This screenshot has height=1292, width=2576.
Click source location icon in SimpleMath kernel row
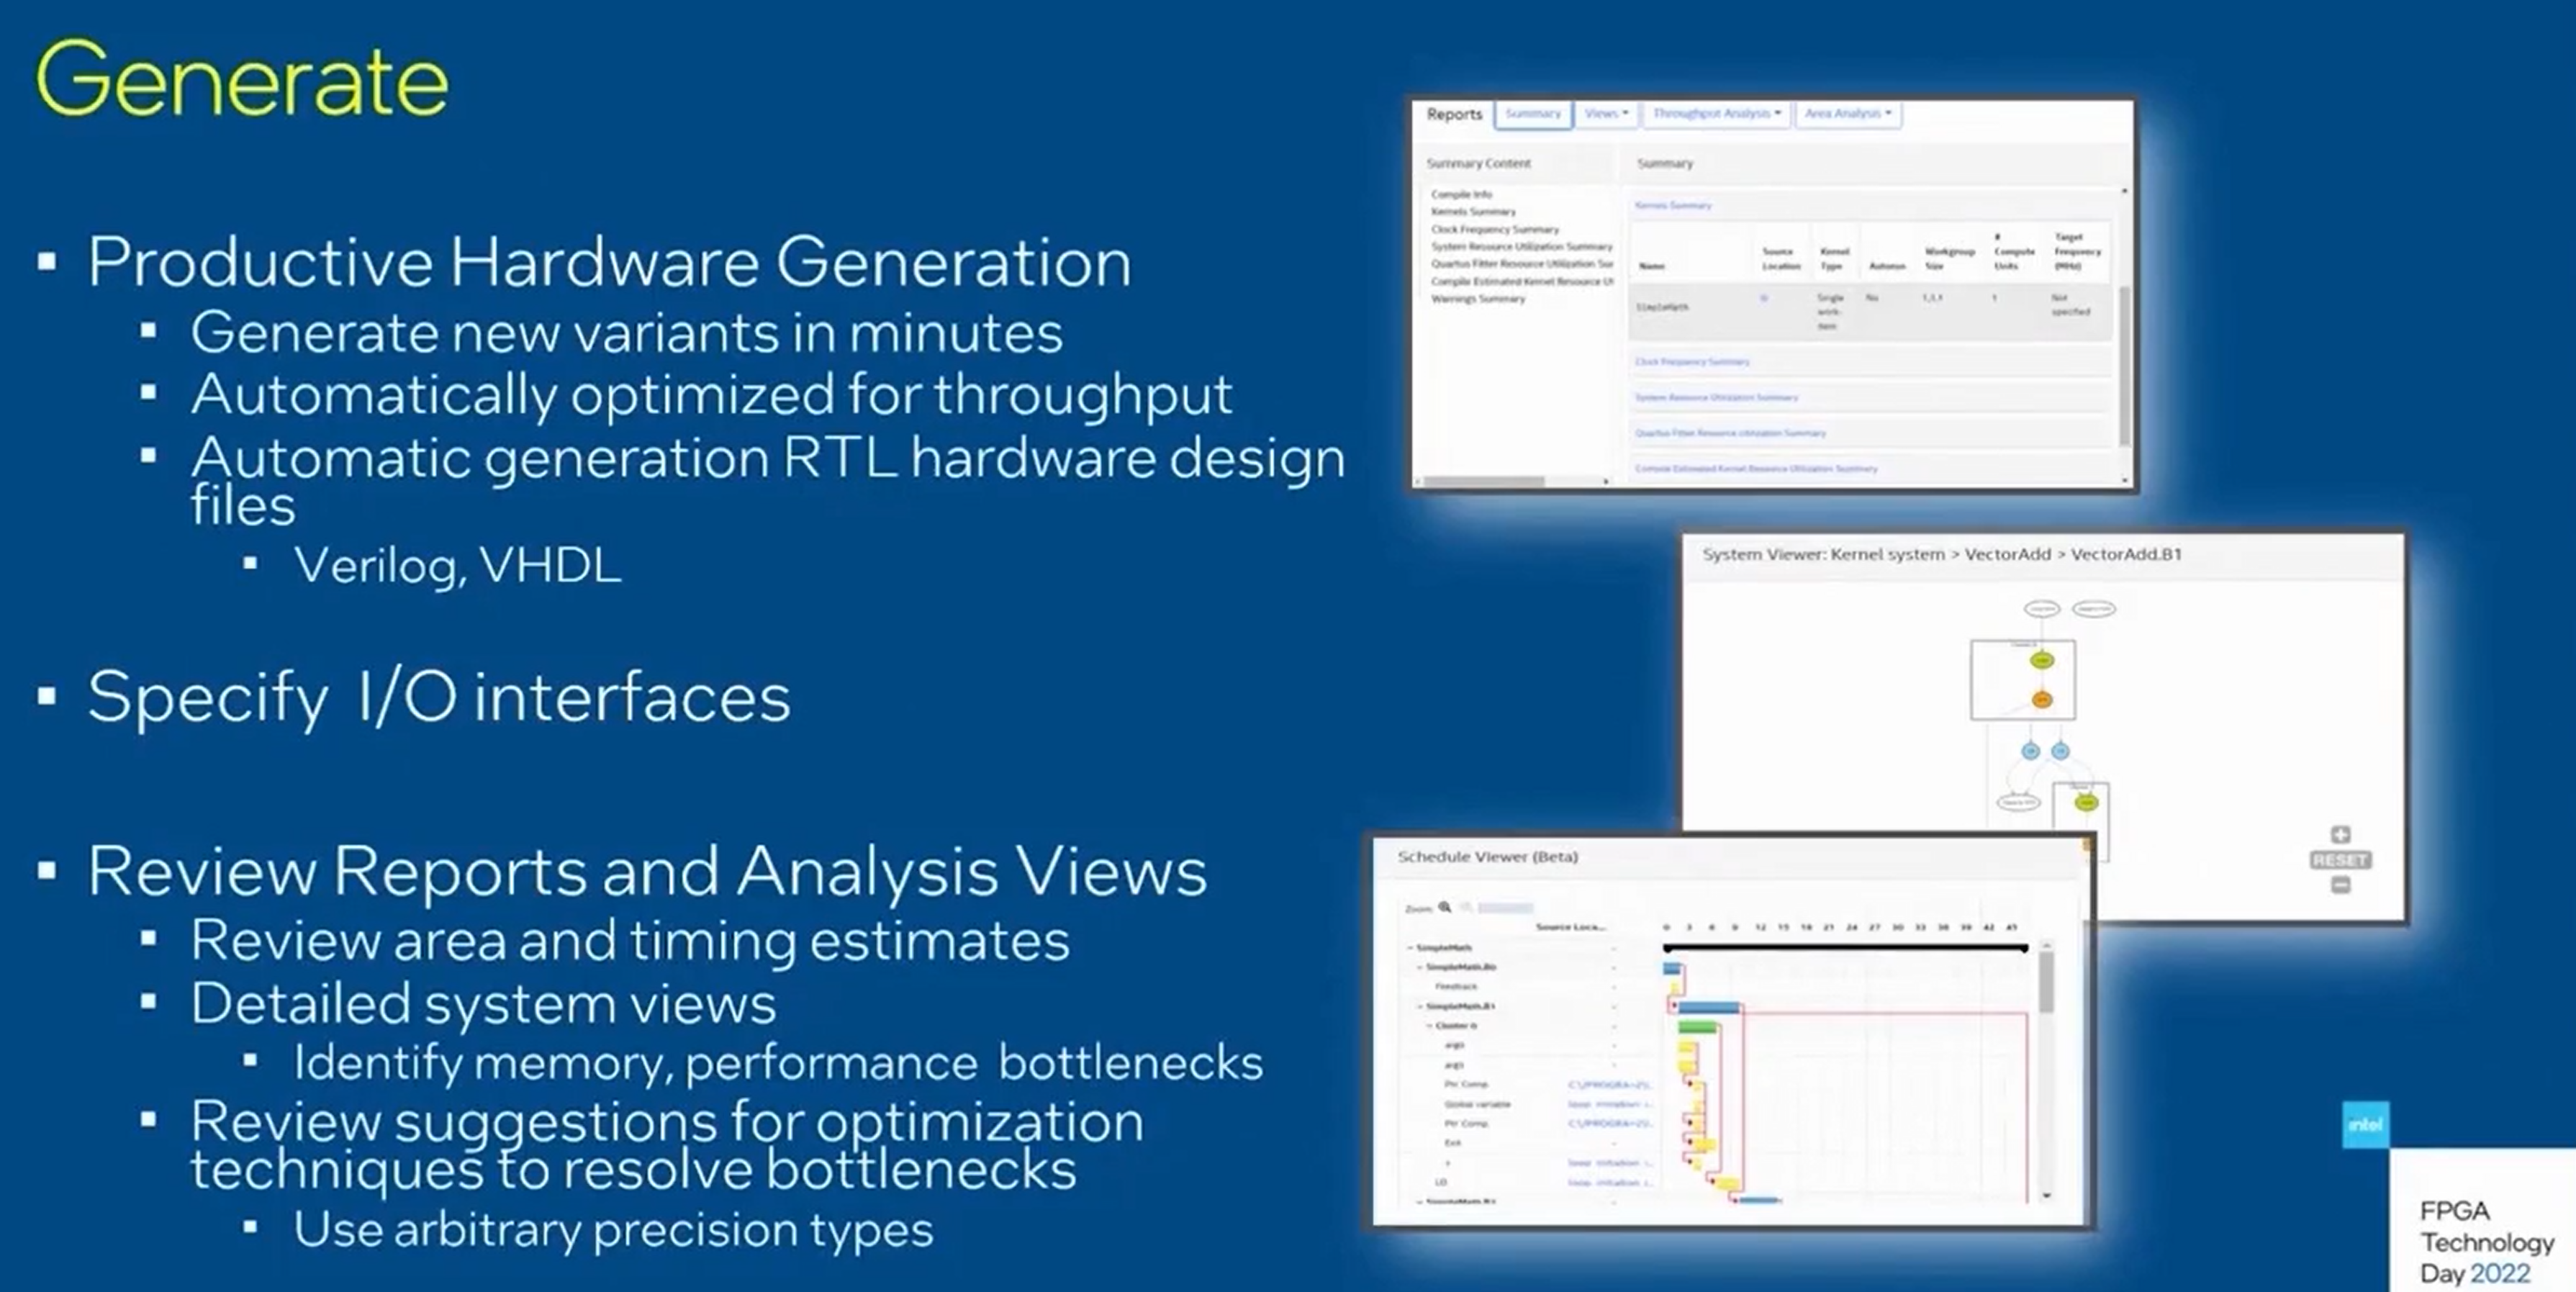[x=1764, y=298]
